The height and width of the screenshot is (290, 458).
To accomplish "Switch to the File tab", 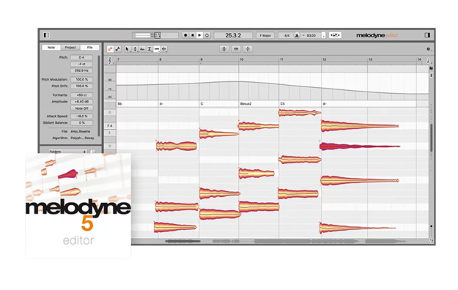I will coord(89,48).
